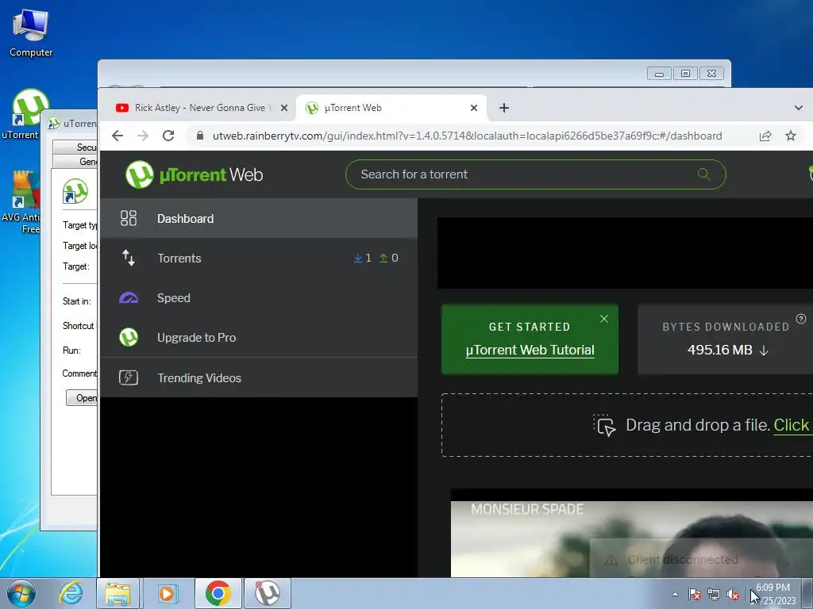
Task: Open Trending Videos in the sidebar
Action: 259,378
